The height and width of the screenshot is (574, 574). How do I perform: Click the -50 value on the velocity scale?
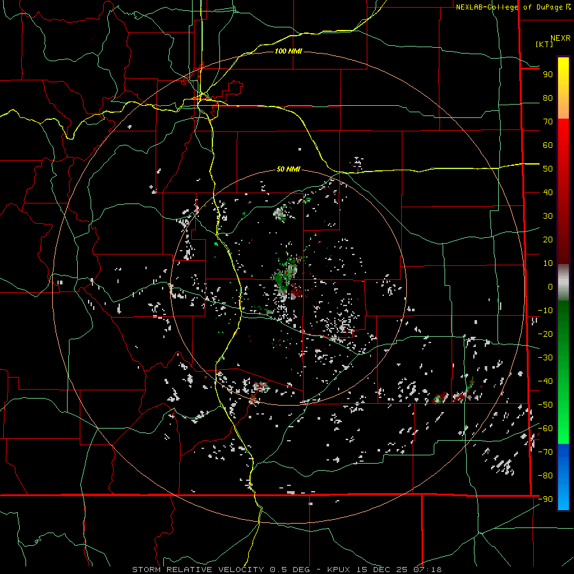(545, 405)
